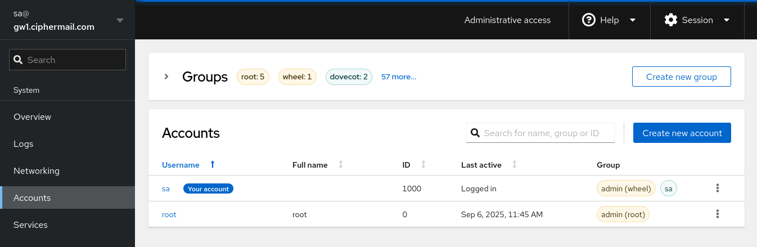Sort accounts by Full name icon
The image size is (757, 247).
(x=340, y=165)
